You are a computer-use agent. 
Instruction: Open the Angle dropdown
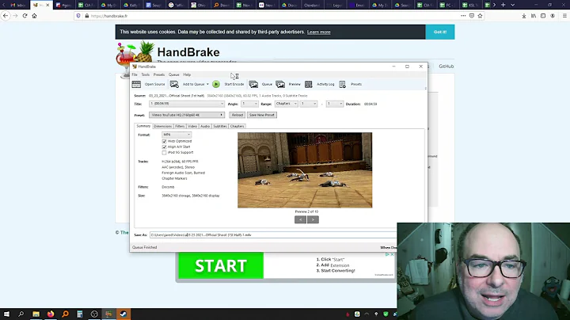[x=249, y=104]
